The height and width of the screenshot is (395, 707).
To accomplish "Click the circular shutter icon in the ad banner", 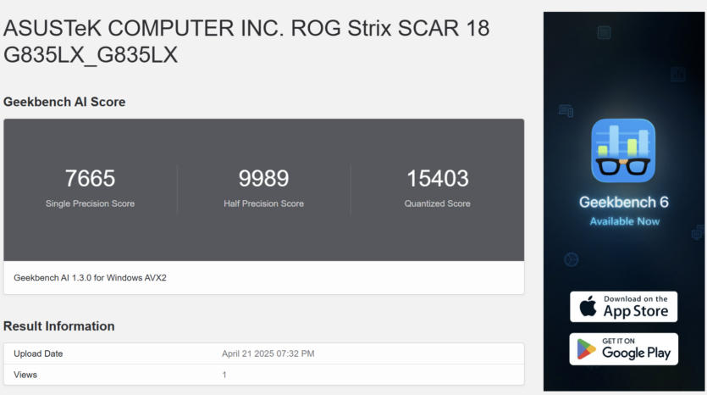I will pos(572,259).
